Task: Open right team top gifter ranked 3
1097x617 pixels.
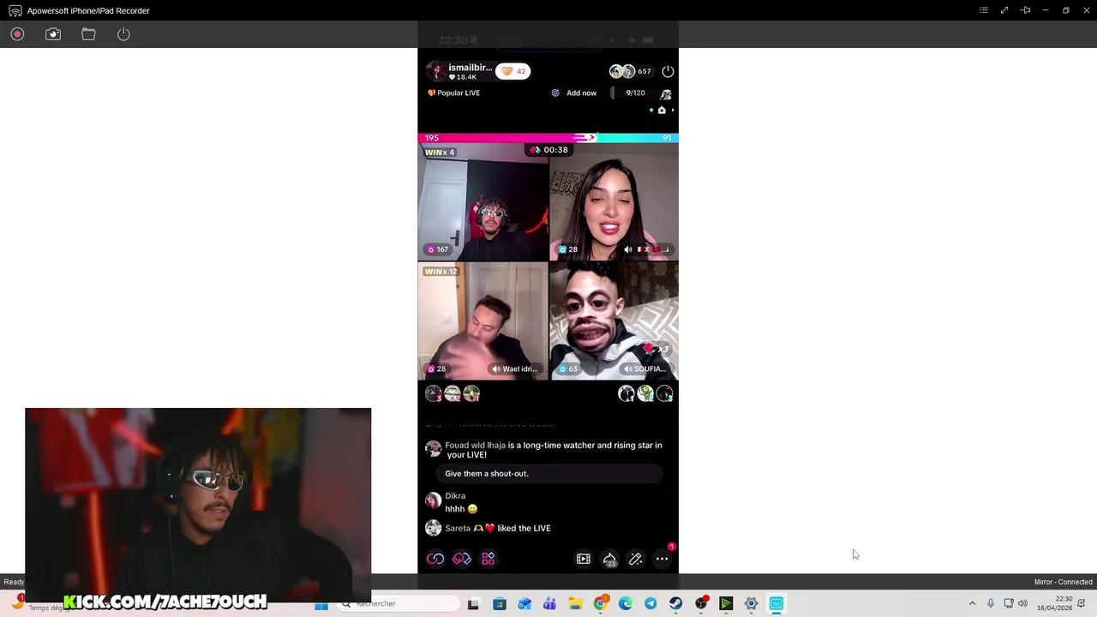Action: 664,393
